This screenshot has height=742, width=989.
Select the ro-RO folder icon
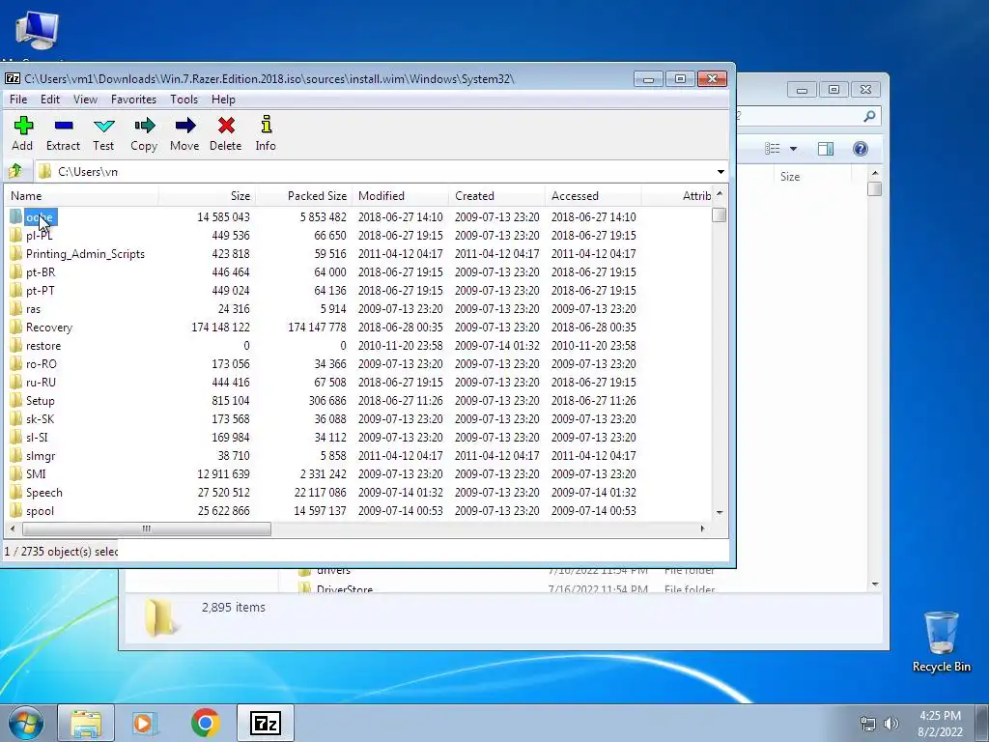point(15,363)
